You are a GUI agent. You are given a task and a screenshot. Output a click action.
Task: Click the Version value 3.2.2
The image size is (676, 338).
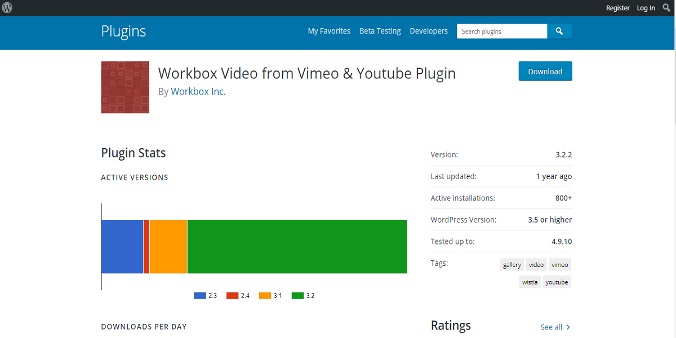(563, 154)
